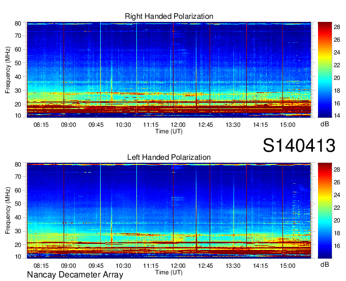
Task: Click the 14:15 tick under Right Handed plot
Action: (261, 125)
